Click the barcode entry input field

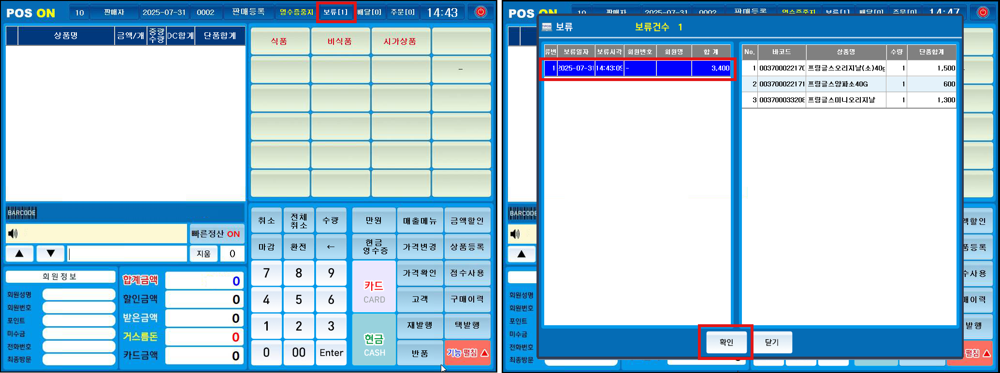127,253
